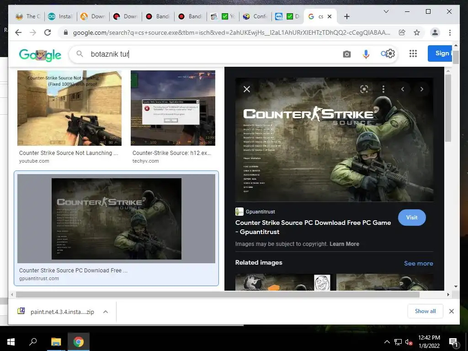Open taskbar clock showing 12:42 PM
Viewport: 468px width, 351px height.
(429, 342)
